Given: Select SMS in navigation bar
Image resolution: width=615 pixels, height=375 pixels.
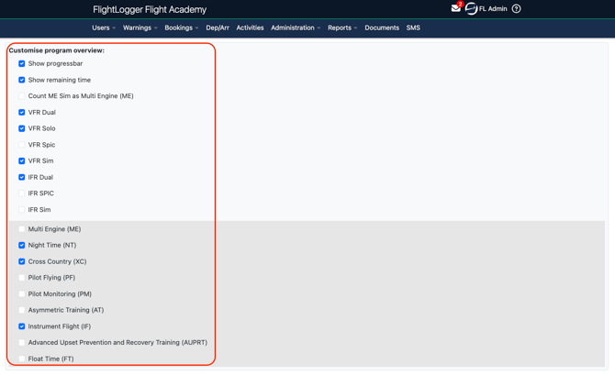Looking at the screenshot, I should coord(413,28).
